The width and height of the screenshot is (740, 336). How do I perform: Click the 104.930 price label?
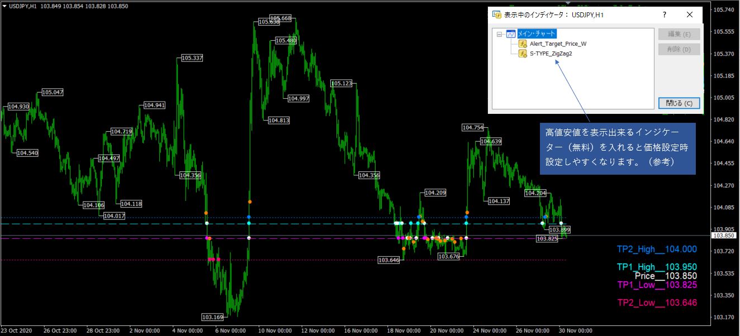tap(18, 107)
